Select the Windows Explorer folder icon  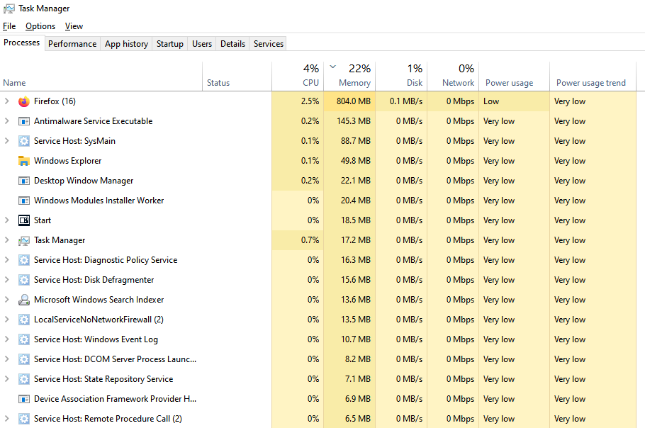pyautogui.click(x=24, y=161)
